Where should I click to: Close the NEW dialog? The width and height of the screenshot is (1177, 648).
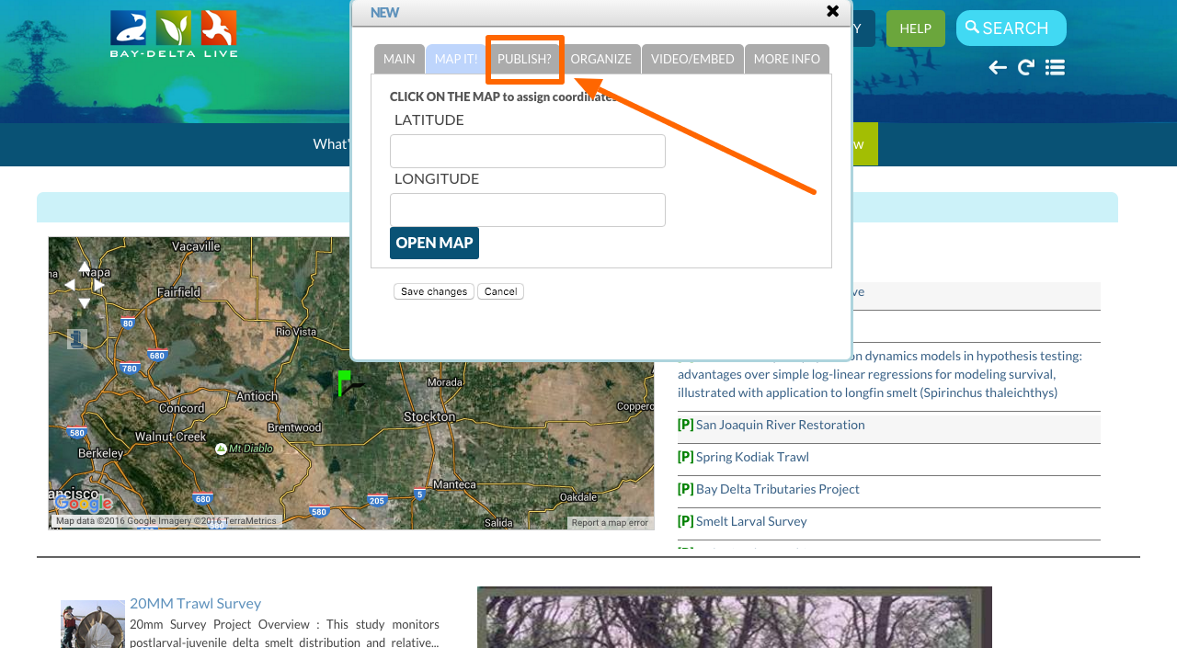832,11
